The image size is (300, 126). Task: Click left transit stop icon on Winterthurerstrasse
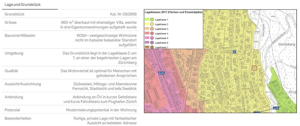[160, 73]
